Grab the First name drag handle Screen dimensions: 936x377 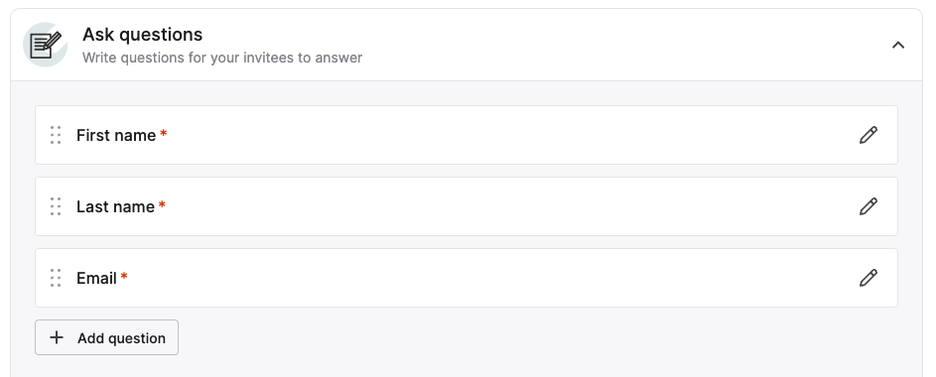[x=56, y=135]
